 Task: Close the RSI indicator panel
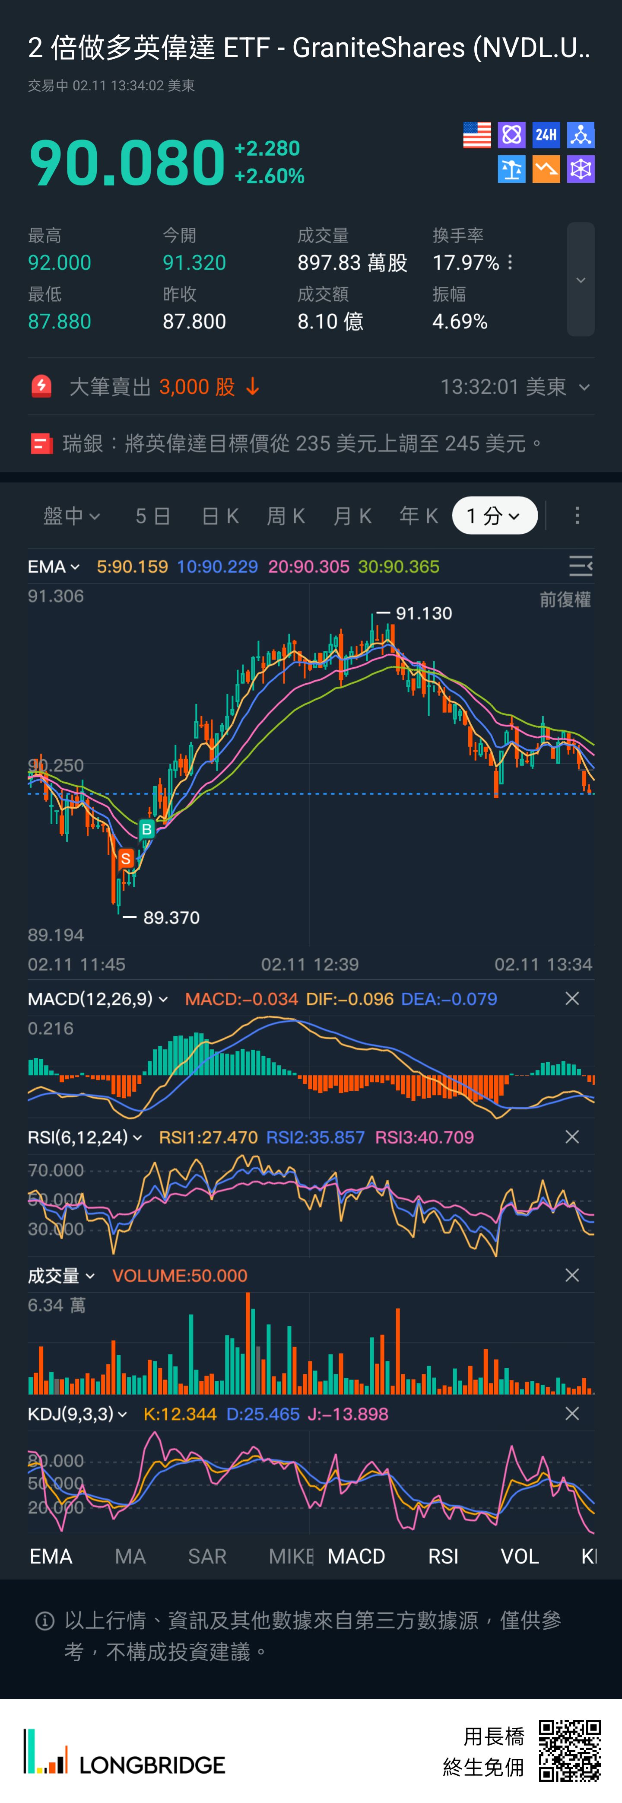[571, 1137]
